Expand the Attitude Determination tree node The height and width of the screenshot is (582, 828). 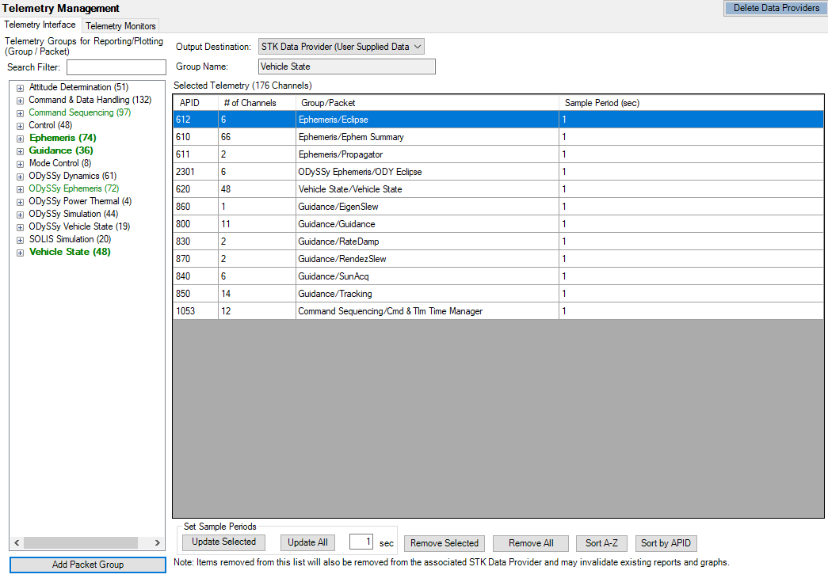point(20,87)
